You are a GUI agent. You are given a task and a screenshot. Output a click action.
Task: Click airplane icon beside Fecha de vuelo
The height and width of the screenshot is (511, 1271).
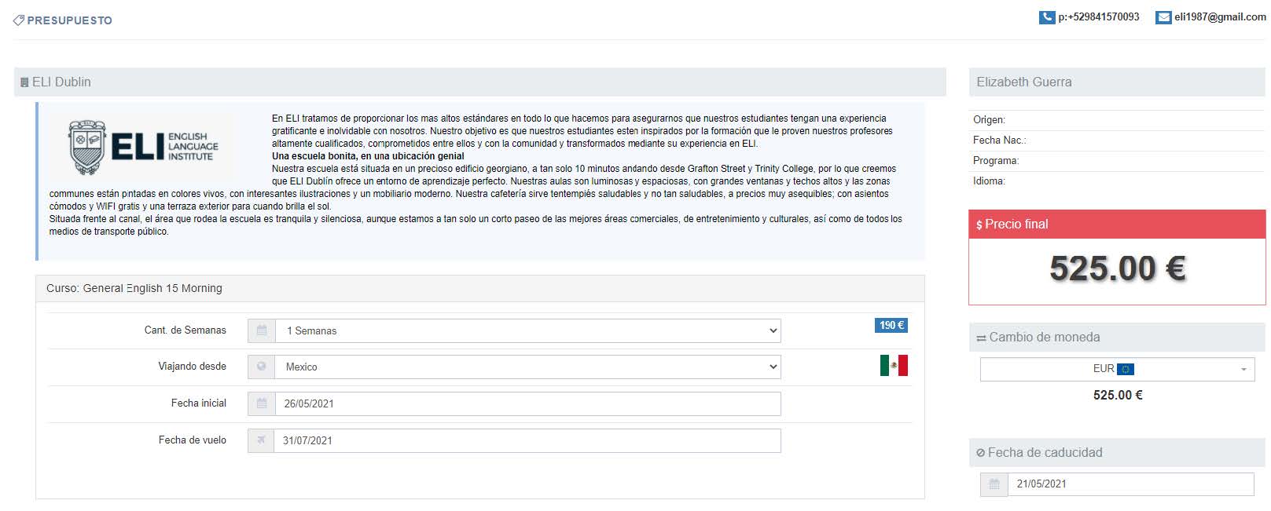262,440
